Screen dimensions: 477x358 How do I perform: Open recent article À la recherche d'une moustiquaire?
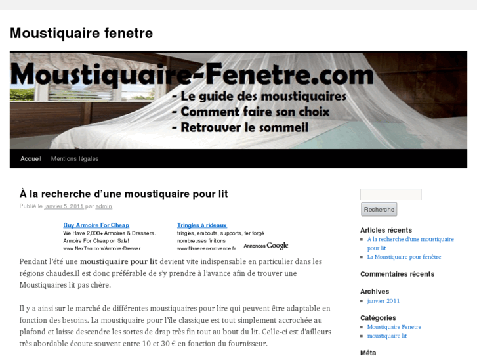point(410,244)
